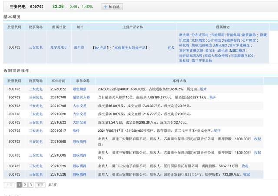Open the 同花顺漂亮100 concept link
Image resolution: width=278 pixels, height=196 pixels.
(x=242, y=56)
